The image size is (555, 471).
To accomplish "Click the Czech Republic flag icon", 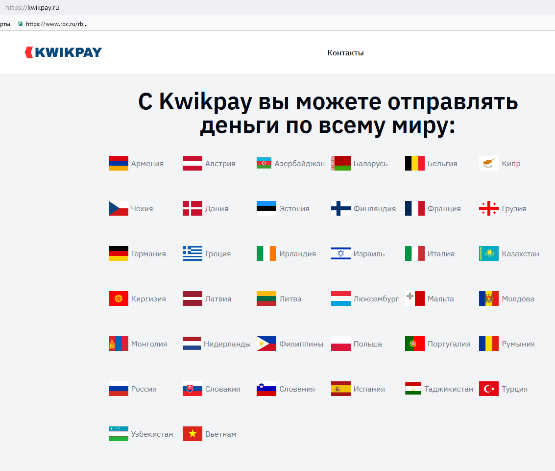I will coord(119,208).
